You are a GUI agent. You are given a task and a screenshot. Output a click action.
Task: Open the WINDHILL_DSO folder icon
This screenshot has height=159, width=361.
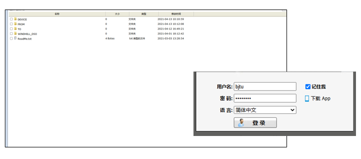[x=15, y=33]
